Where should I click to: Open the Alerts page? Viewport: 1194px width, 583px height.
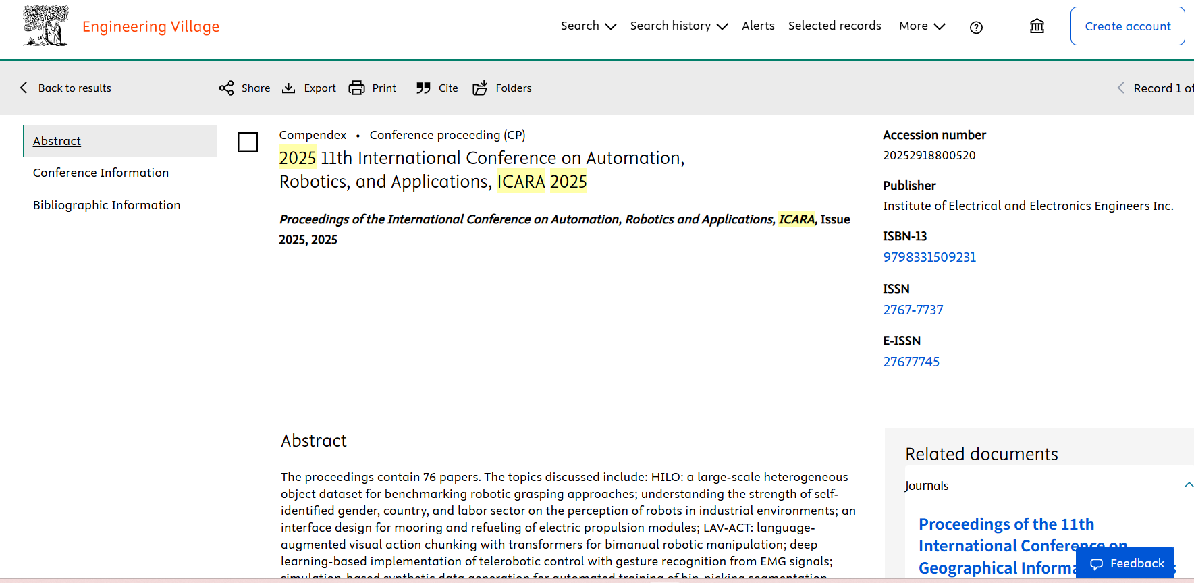758,26
